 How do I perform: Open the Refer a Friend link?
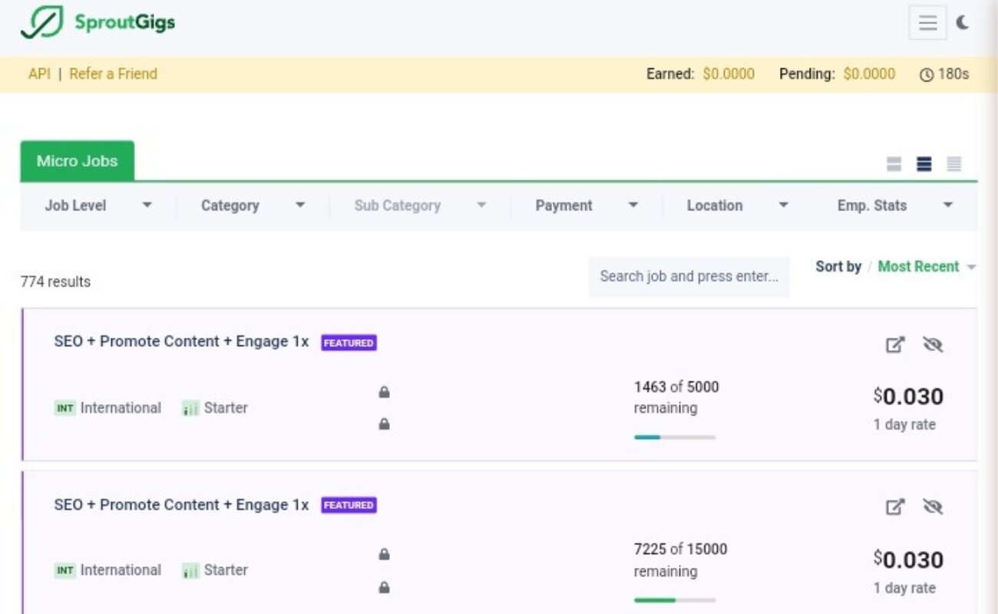pos(113,74)
